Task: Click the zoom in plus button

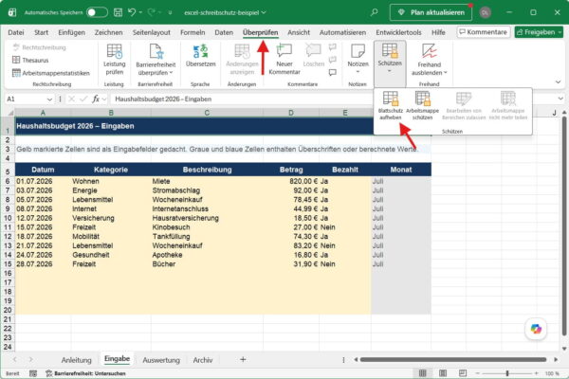Action: 536,373
